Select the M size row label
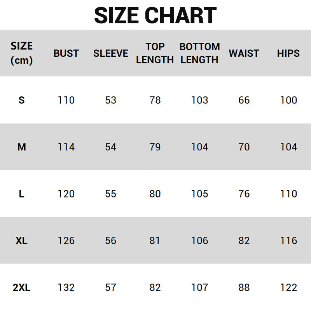The image size is (311, 311). tap(21, 147)
